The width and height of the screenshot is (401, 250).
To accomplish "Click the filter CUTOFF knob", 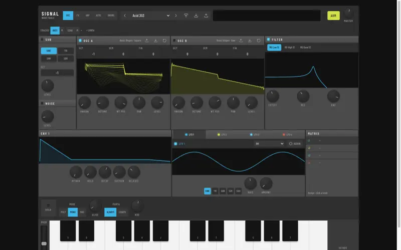I will (x=273, y=96).
